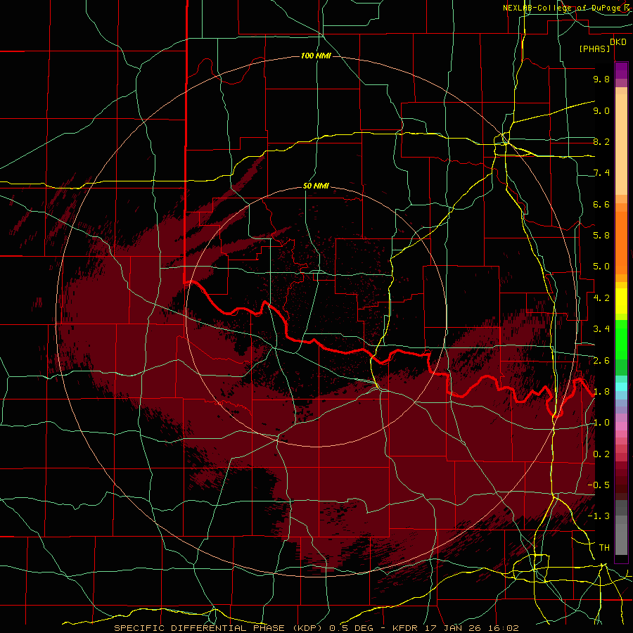
Task: Click the yellow legend swatch near 4.2
Action: tap(621, 301)
